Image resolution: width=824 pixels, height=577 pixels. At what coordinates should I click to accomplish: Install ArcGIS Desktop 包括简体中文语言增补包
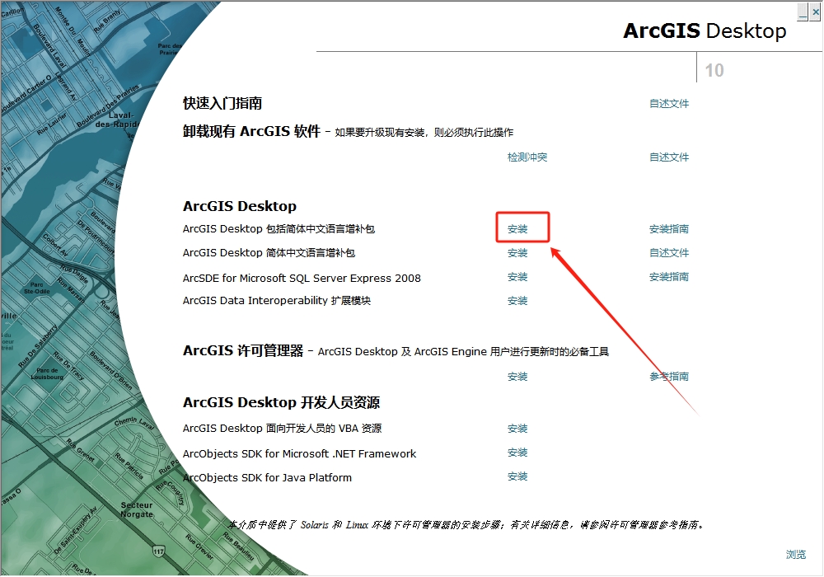coord(517,229)
